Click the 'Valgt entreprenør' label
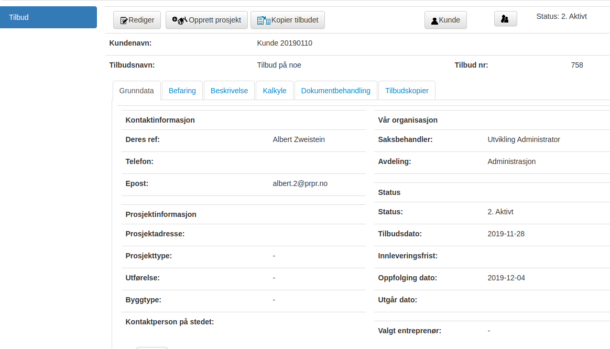The image size is (610, 349). click(410, 331)
